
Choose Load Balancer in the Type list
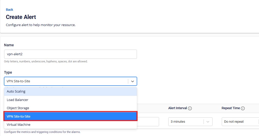(70, 100)
